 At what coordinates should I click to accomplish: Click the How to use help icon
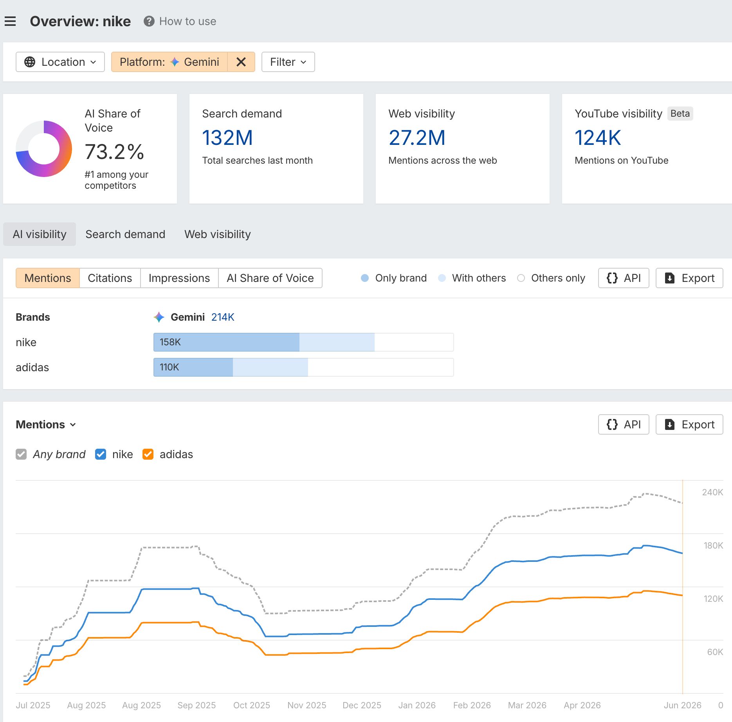(x=149, y=21)
